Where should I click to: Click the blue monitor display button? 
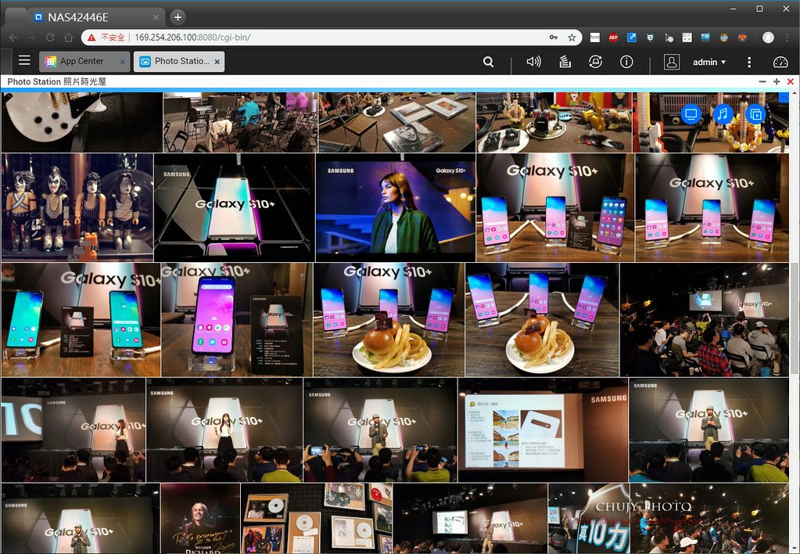[x=691, y=114]
